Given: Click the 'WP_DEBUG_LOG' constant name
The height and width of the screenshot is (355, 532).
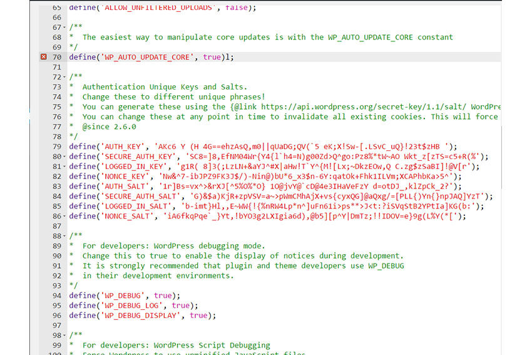Looking at the screenshot, I should [131, 306].
